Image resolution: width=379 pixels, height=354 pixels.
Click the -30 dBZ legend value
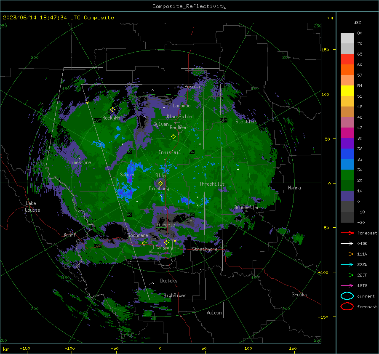(x=361, y=222)
